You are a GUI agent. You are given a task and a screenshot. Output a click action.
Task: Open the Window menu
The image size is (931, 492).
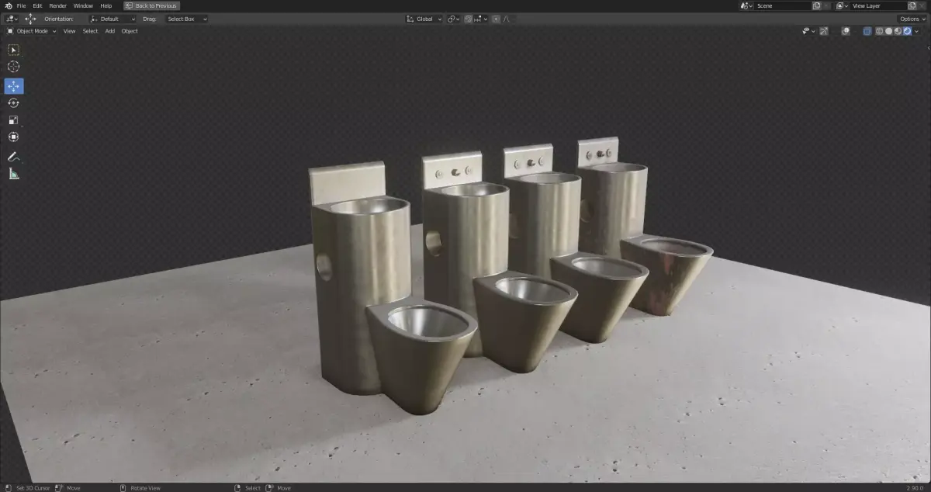click(83, 5)
